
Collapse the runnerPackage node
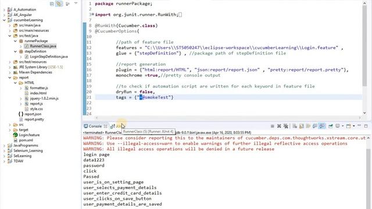(x=15, y=41)
